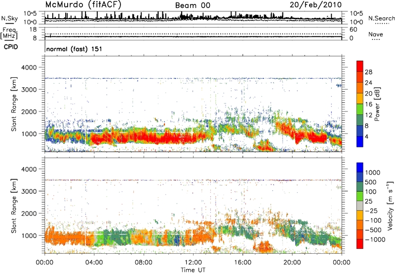
Task: Click the 'Nave' legend label
Action: click(x=376, y=34)
